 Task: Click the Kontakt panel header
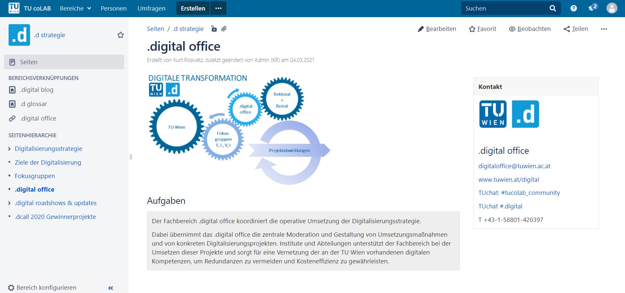coord(536,87)
